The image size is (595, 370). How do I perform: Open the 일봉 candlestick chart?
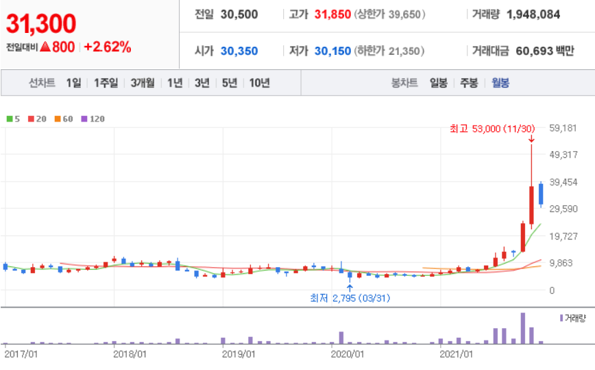click(439, 83)
